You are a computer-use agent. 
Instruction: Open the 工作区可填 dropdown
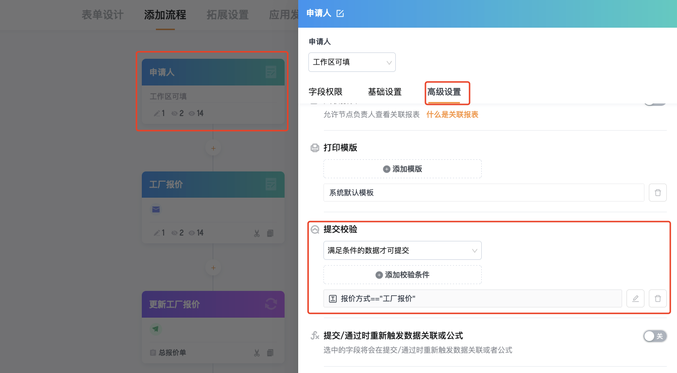click(x=352, y=62)
